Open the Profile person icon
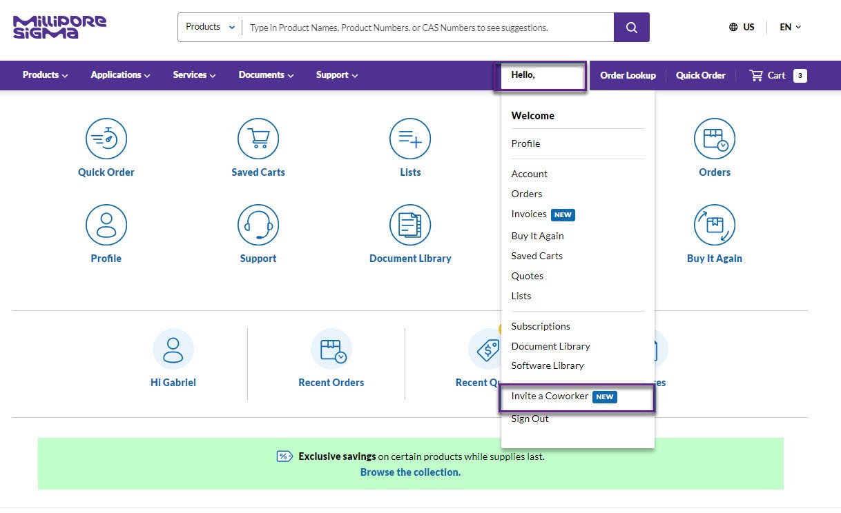This screenshot has width=841, height=513. pos(106,224)
